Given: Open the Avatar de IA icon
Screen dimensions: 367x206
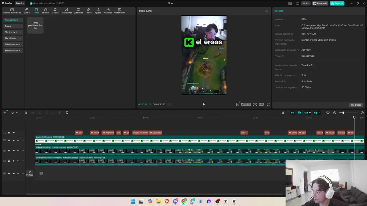Looking at the screenshot, I should (120, 11).
